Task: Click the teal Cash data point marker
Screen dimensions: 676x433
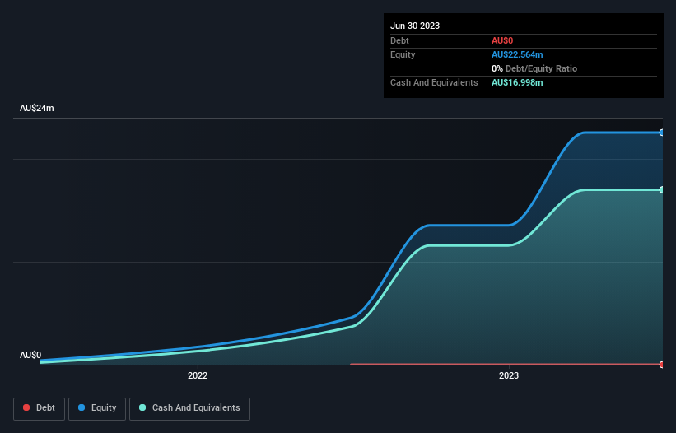Action: [x=662, y=189]
